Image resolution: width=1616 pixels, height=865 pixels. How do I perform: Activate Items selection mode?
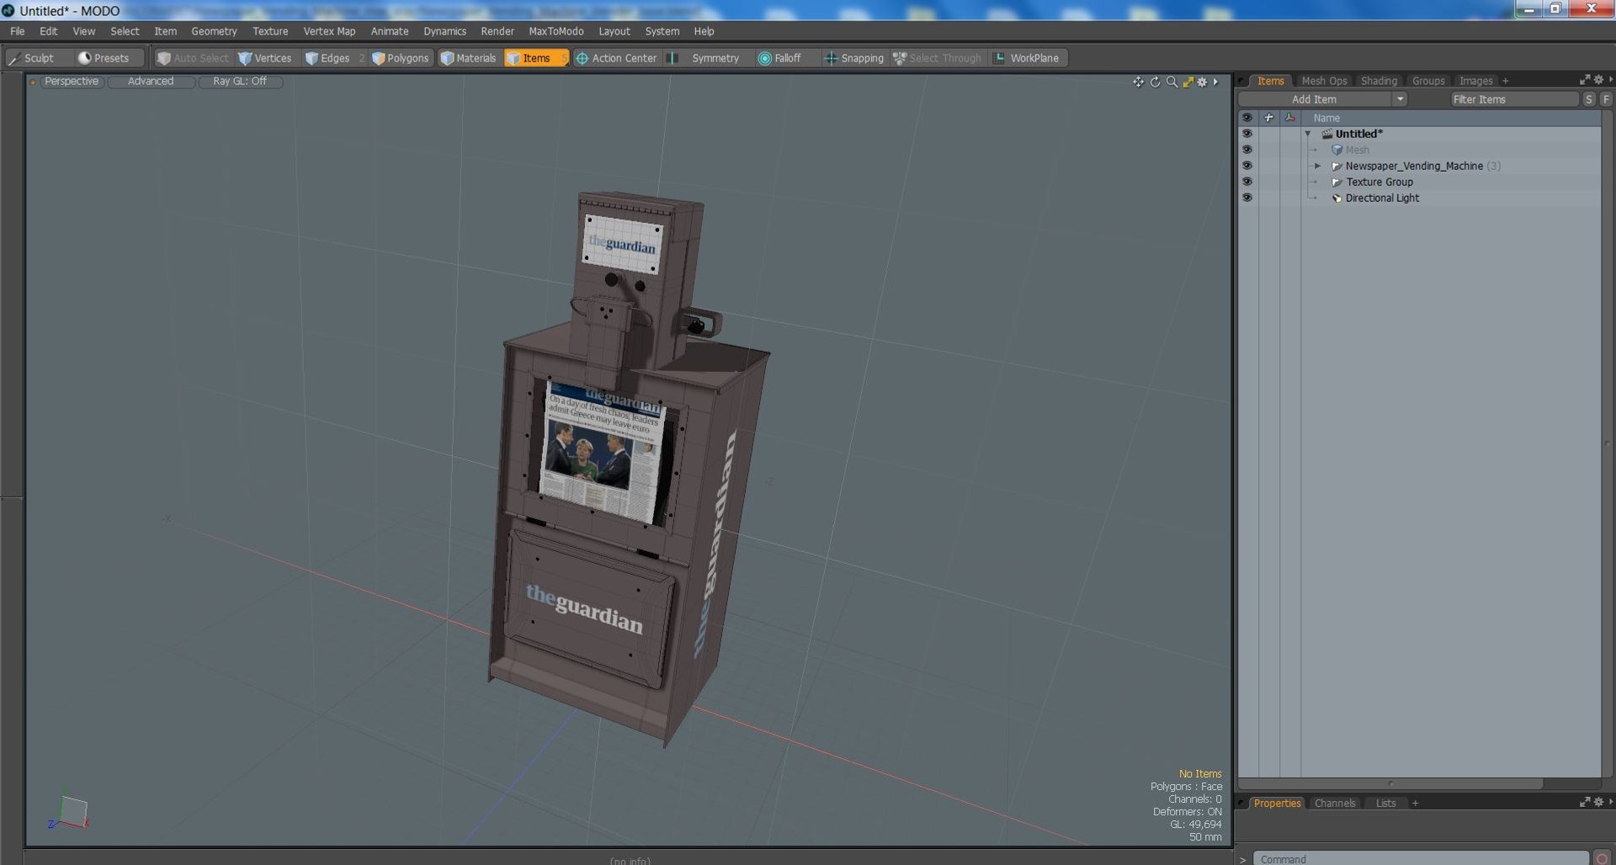tap(535, 58)
